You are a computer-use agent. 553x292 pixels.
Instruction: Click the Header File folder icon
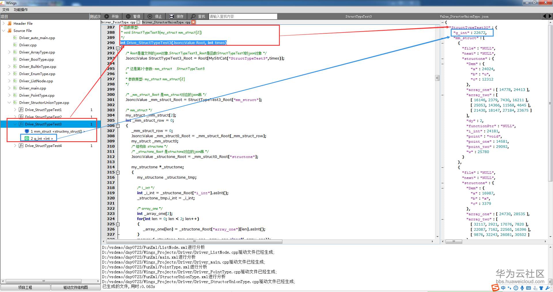point(10,23)
